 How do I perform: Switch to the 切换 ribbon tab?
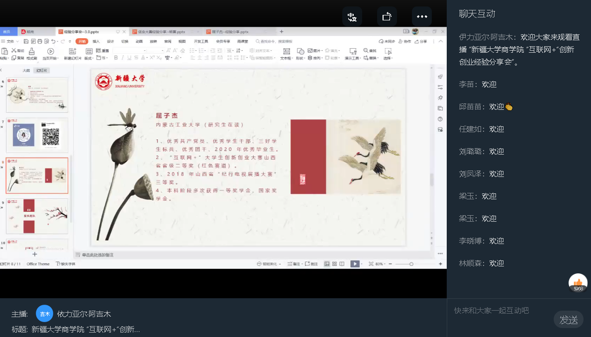125,41
